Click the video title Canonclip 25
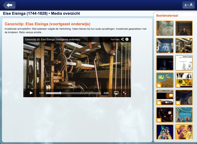 [53, 39]
